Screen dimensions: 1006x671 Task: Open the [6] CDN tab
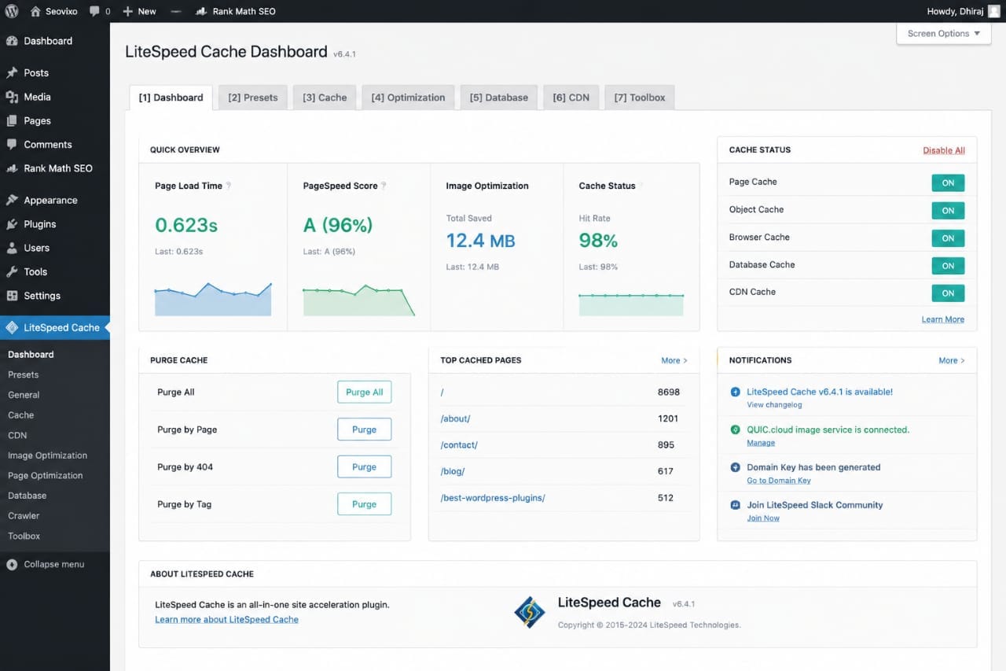[571, 98]
